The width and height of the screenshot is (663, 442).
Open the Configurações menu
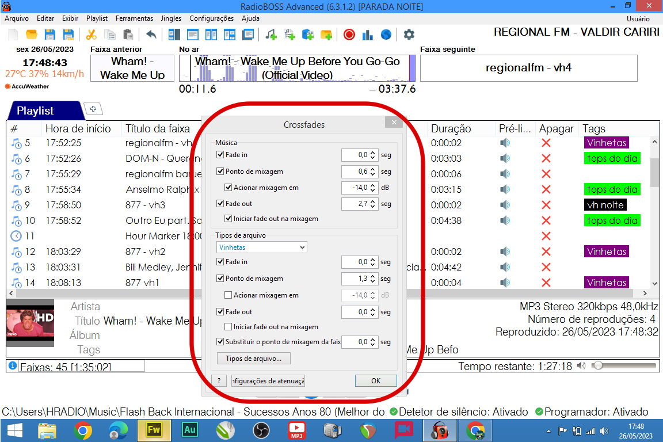click(x=211, y=18)
